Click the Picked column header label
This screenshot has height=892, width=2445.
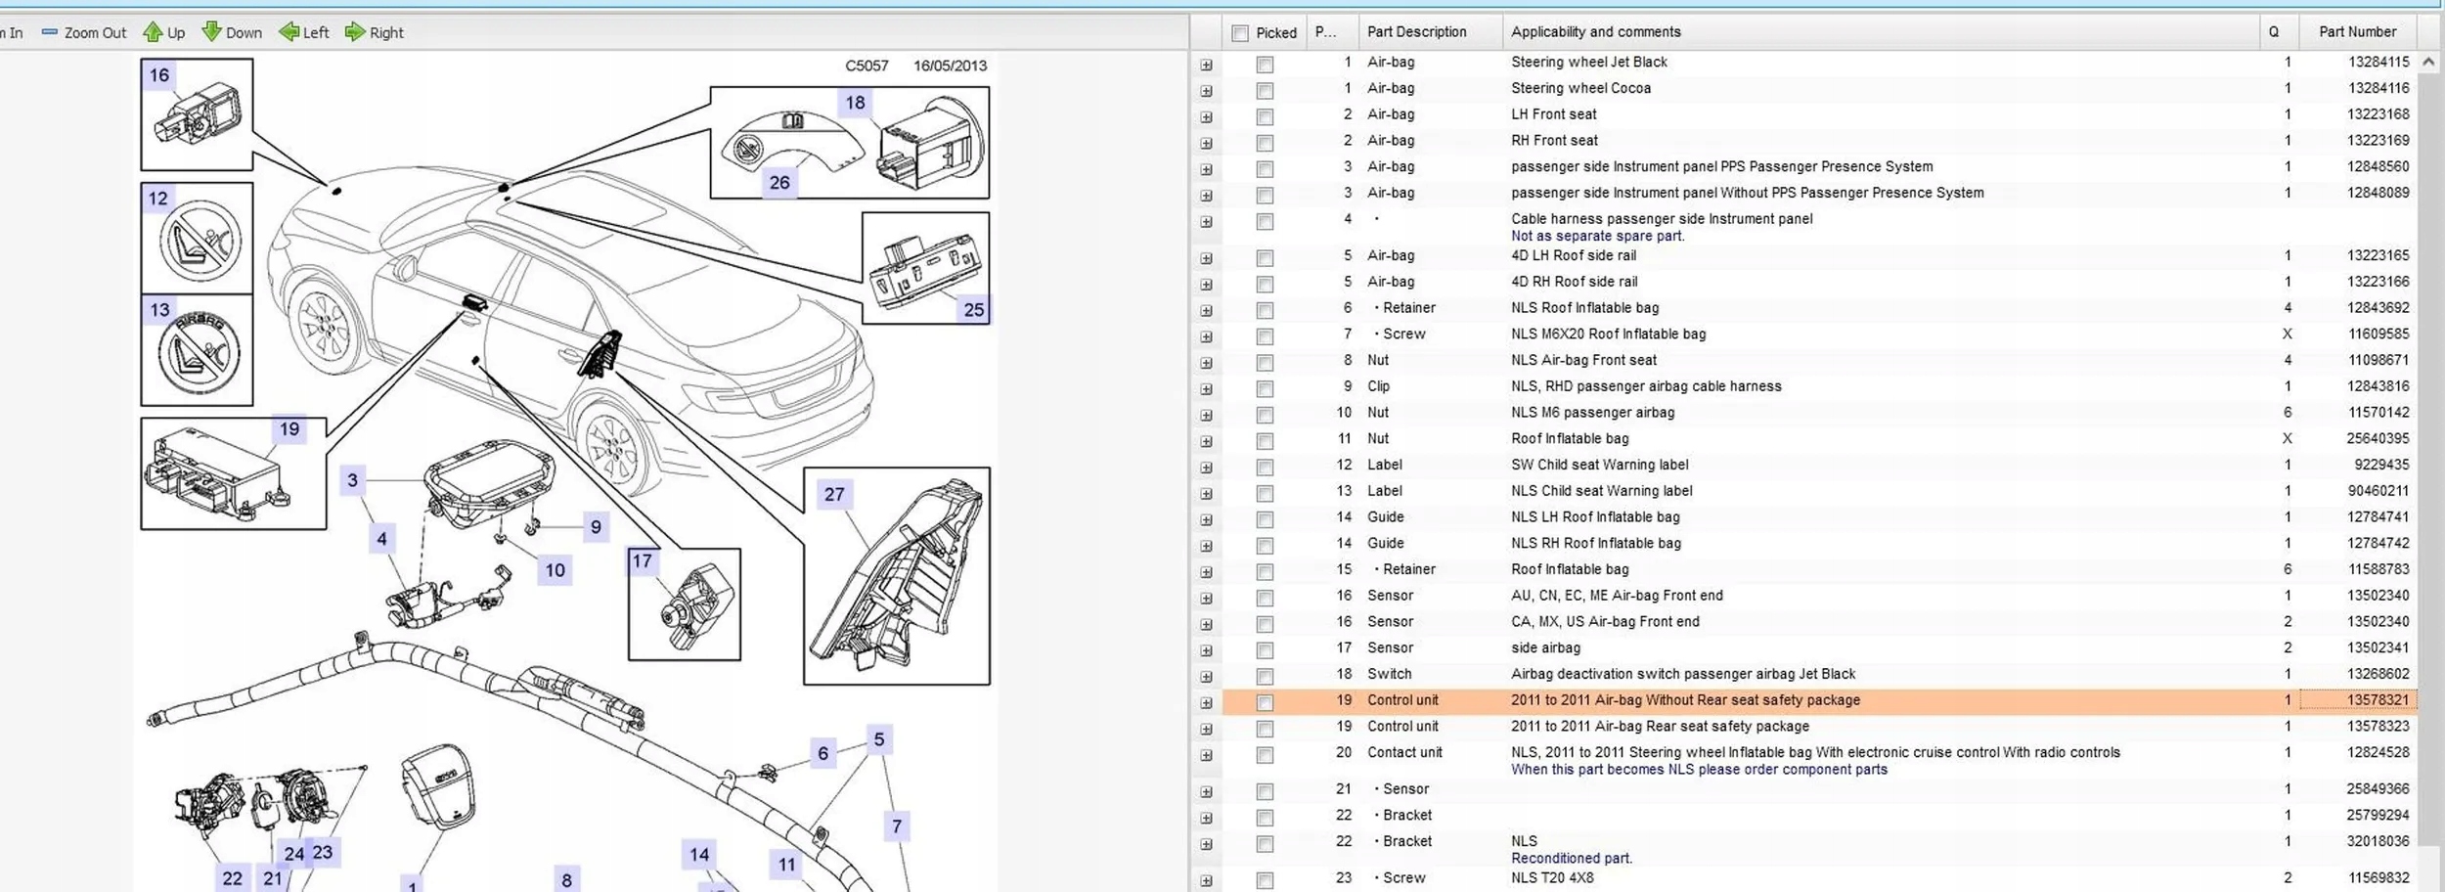pyautogui.click(x=1276, y=33)
